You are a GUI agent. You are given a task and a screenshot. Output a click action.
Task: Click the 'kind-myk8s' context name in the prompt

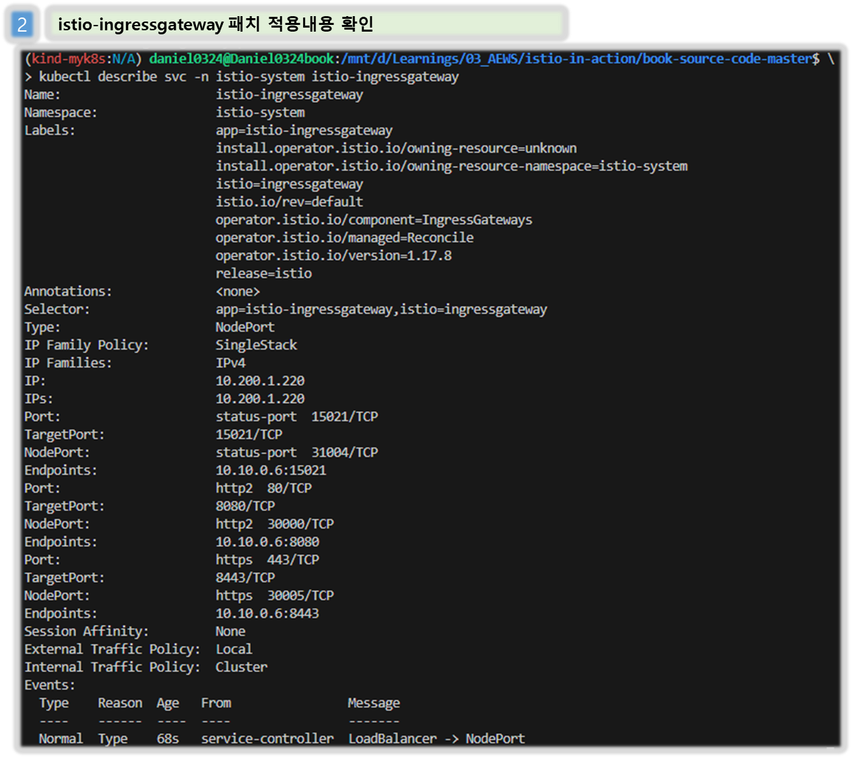coord(68,59)
